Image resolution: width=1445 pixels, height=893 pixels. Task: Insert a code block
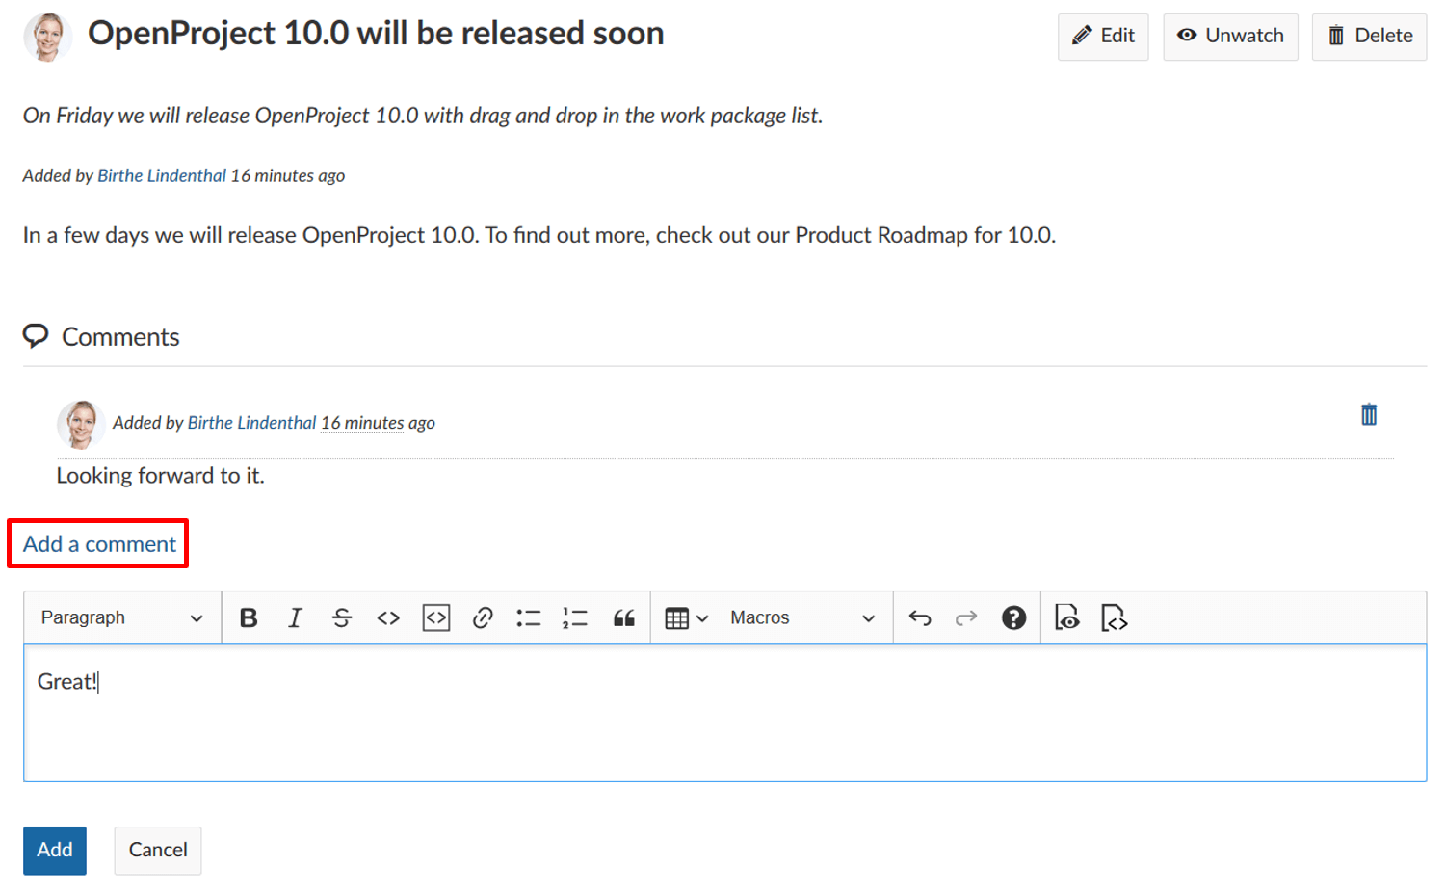pyautogui.click(x=436, y=618)
